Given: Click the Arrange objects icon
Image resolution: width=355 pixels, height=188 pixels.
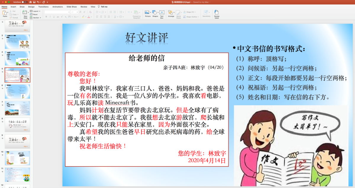Looking at the screenshot, I should tap(171, 13).
